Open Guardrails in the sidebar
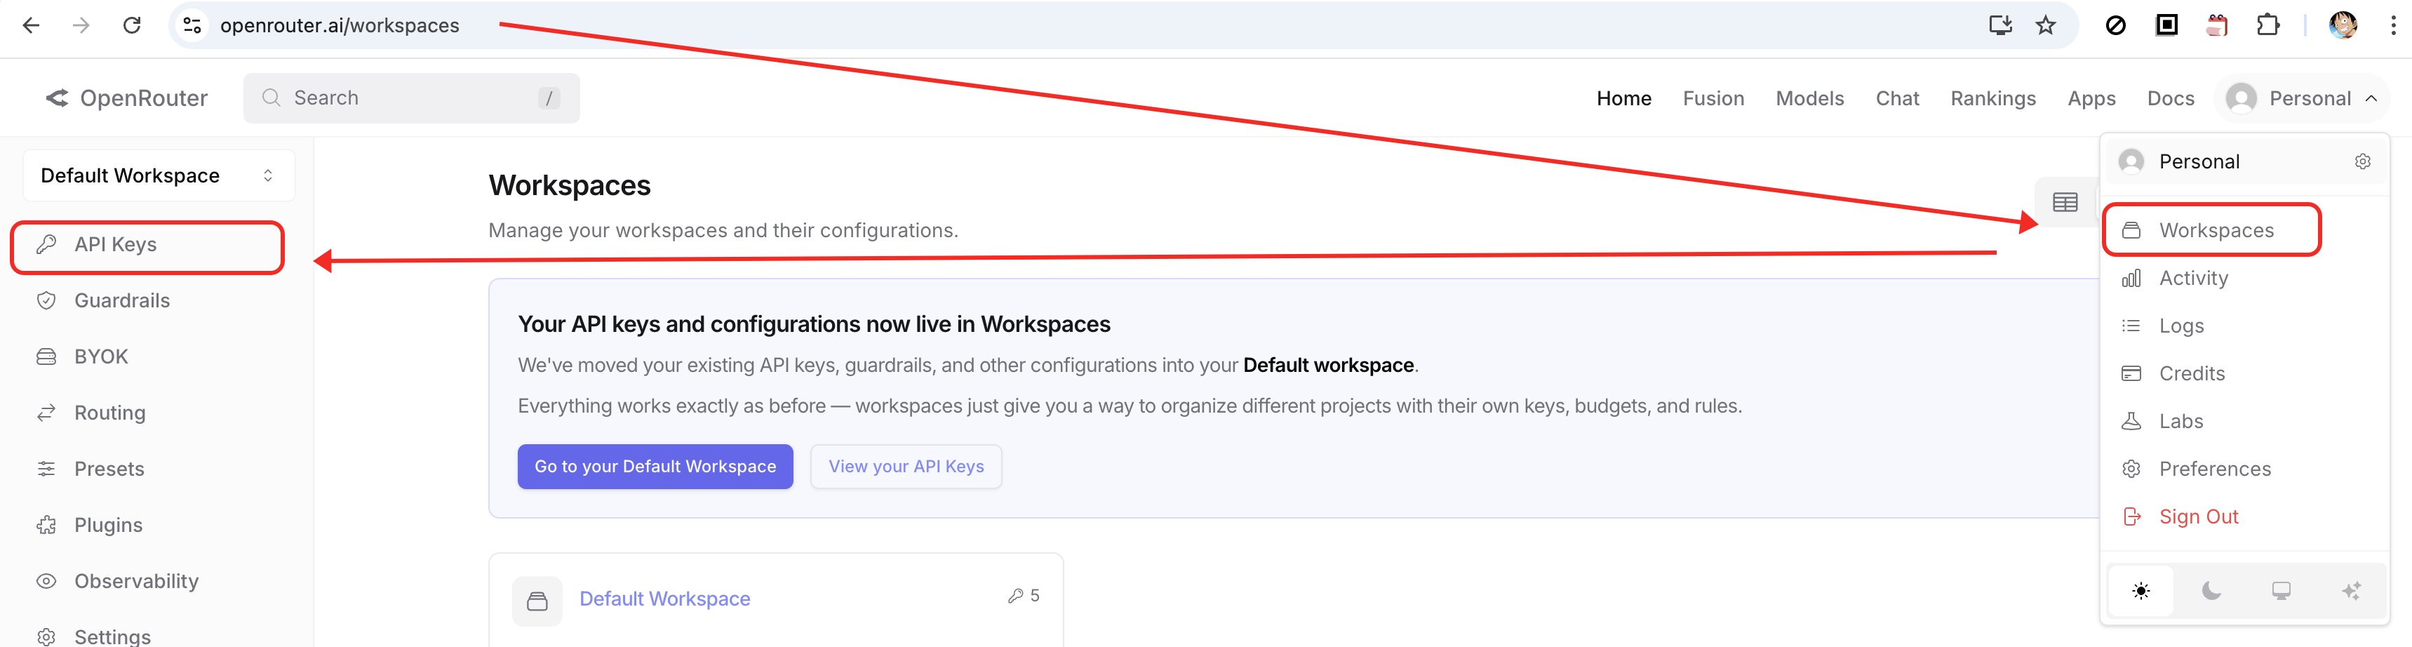Screen dimensions: 2412x647 click(x=122, y=300)
